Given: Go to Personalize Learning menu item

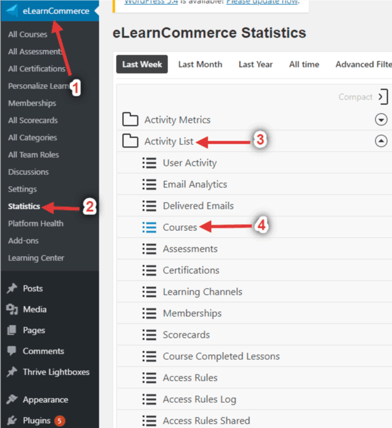Looking at the screenshot, I should (x=39, y=86).
